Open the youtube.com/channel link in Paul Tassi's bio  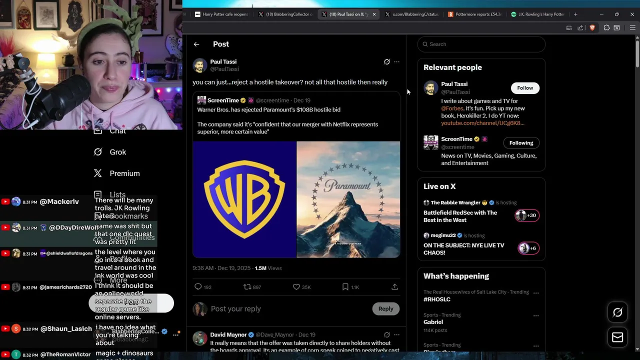482,123
